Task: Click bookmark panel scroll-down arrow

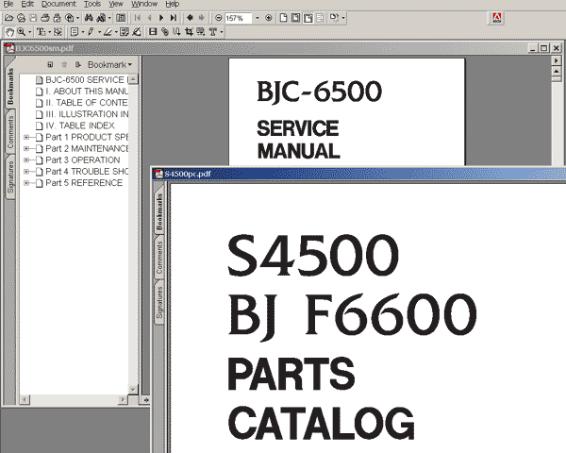Action: tap(133, 389)
